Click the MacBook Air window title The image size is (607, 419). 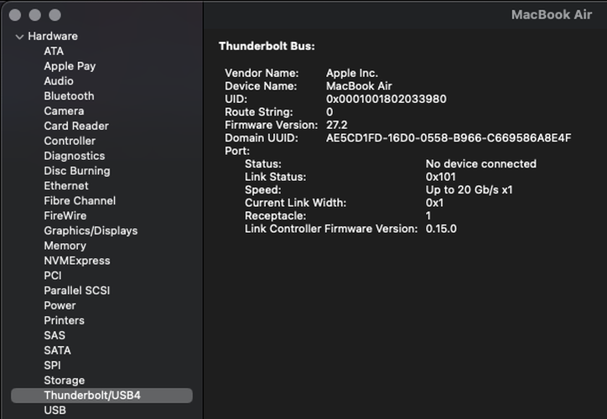pyautogui.click(x=552, y=15)
